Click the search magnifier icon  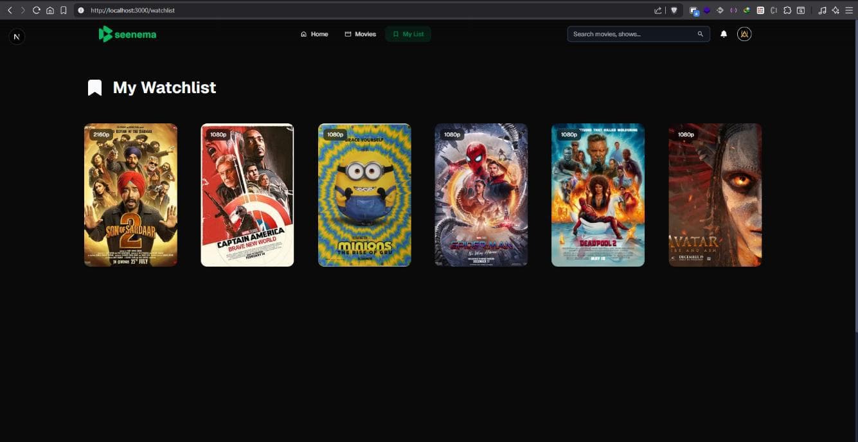click(x=701, y=34)
